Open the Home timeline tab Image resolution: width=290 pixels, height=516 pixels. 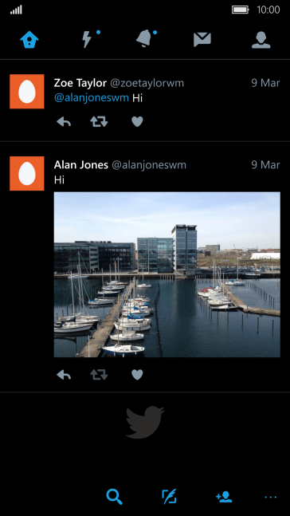point(29,40)
